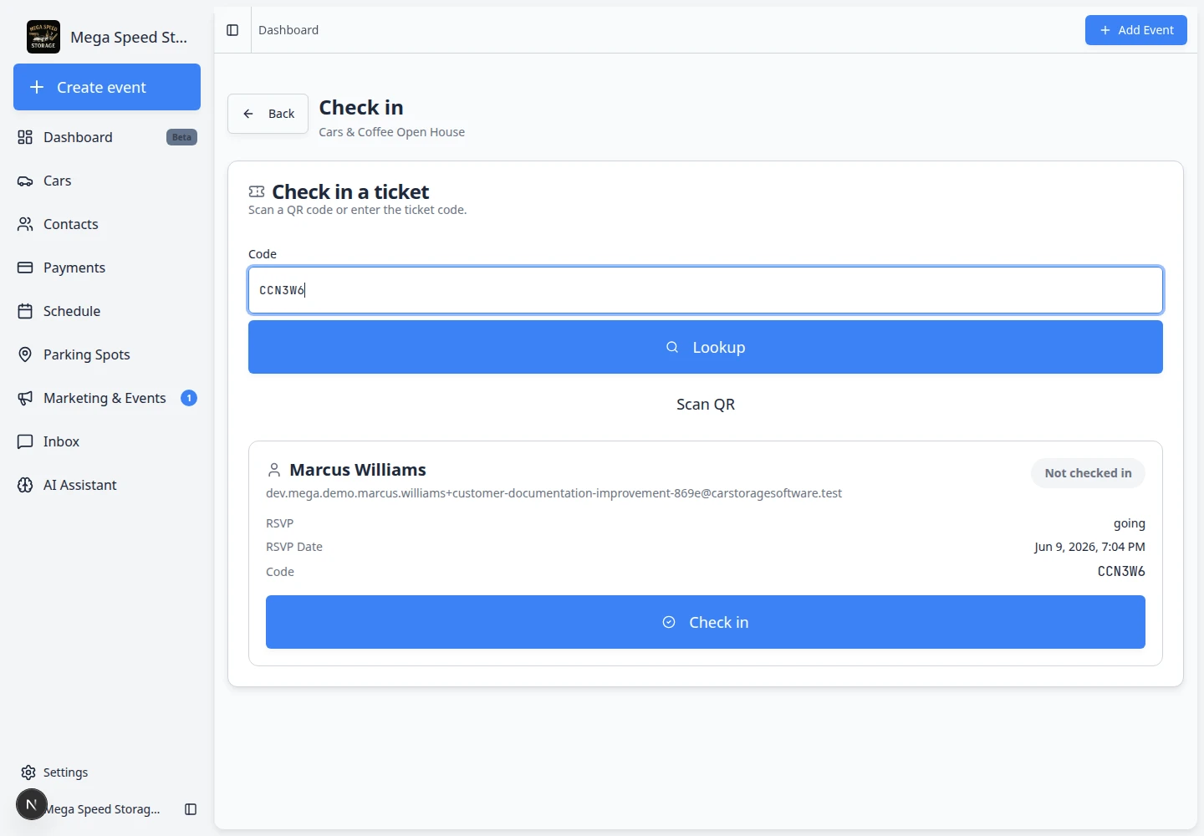
Task: Click the Mega Speed Storage logo
Action: pyautogui.click(x=43, y=37)
